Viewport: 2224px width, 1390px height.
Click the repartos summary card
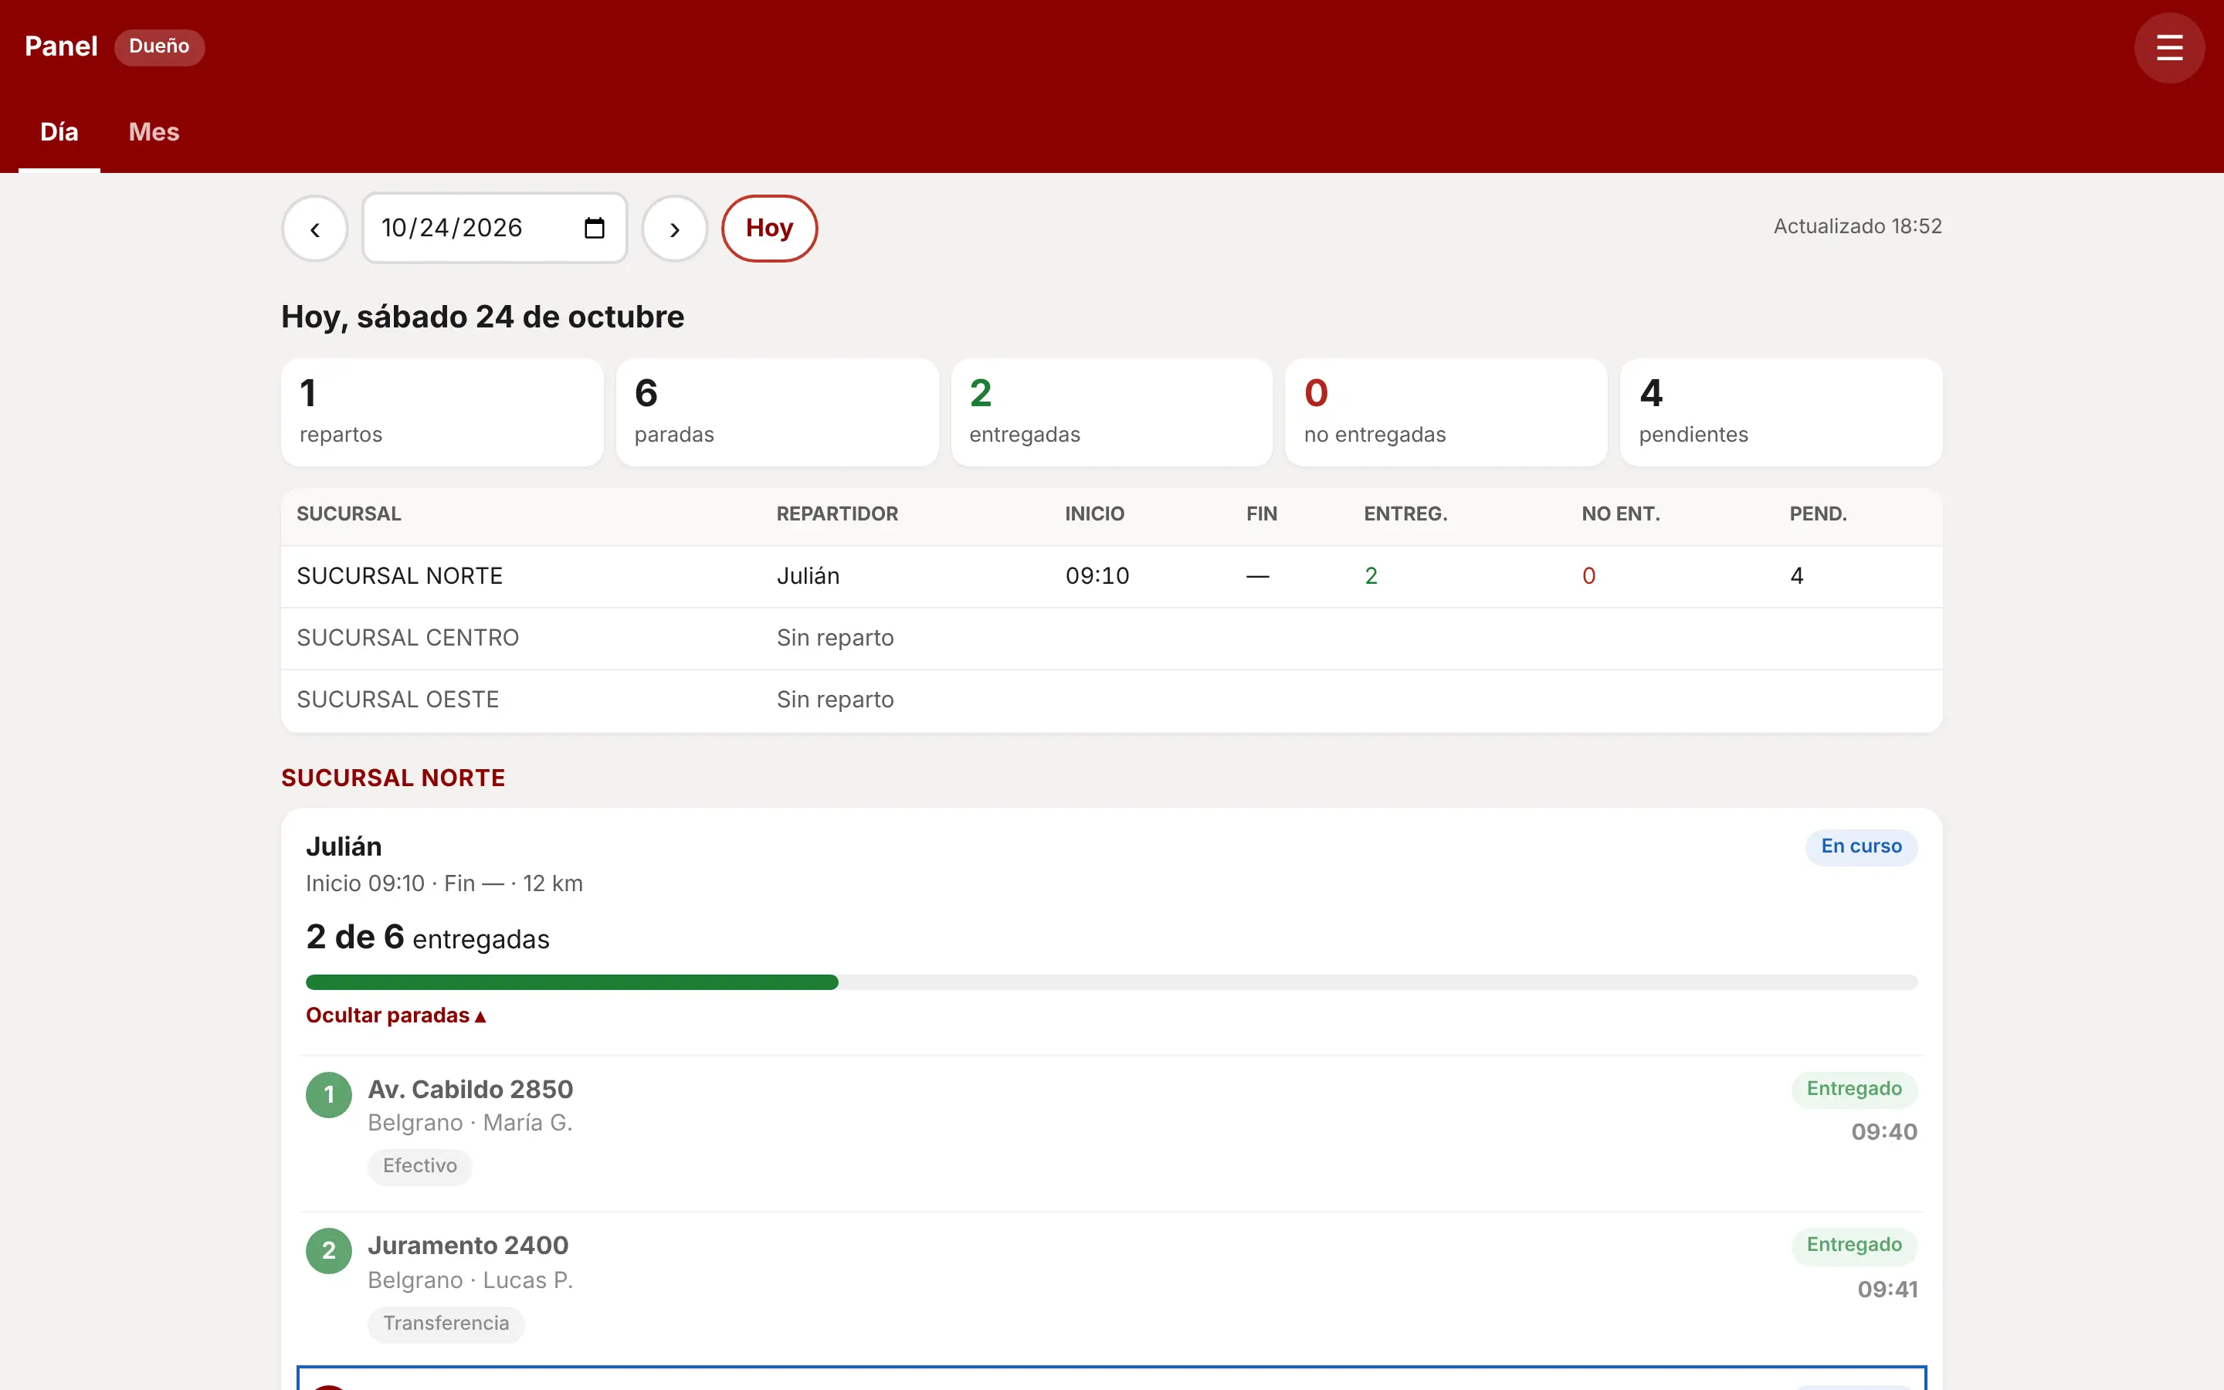point(442,412)
